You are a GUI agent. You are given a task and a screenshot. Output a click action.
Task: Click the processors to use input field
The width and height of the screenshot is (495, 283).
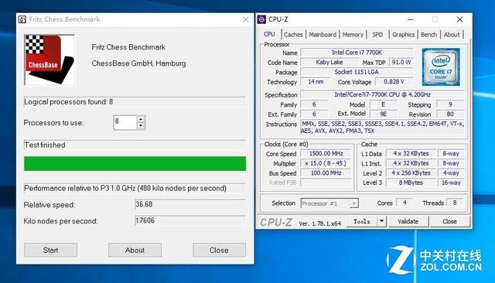(x=125, y=122)
